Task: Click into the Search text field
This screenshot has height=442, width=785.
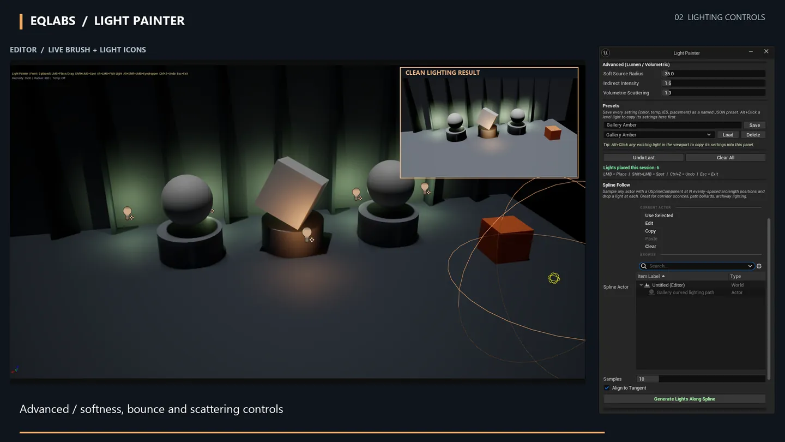Action: coord(696,266)
